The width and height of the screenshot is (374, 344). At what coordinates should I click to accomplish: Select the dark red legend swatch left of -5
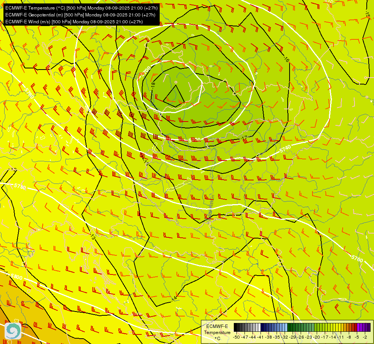[x=356, y=327]
